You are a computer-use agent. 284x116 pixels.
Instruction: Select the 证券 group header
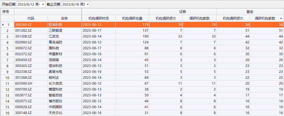point(183,12)
